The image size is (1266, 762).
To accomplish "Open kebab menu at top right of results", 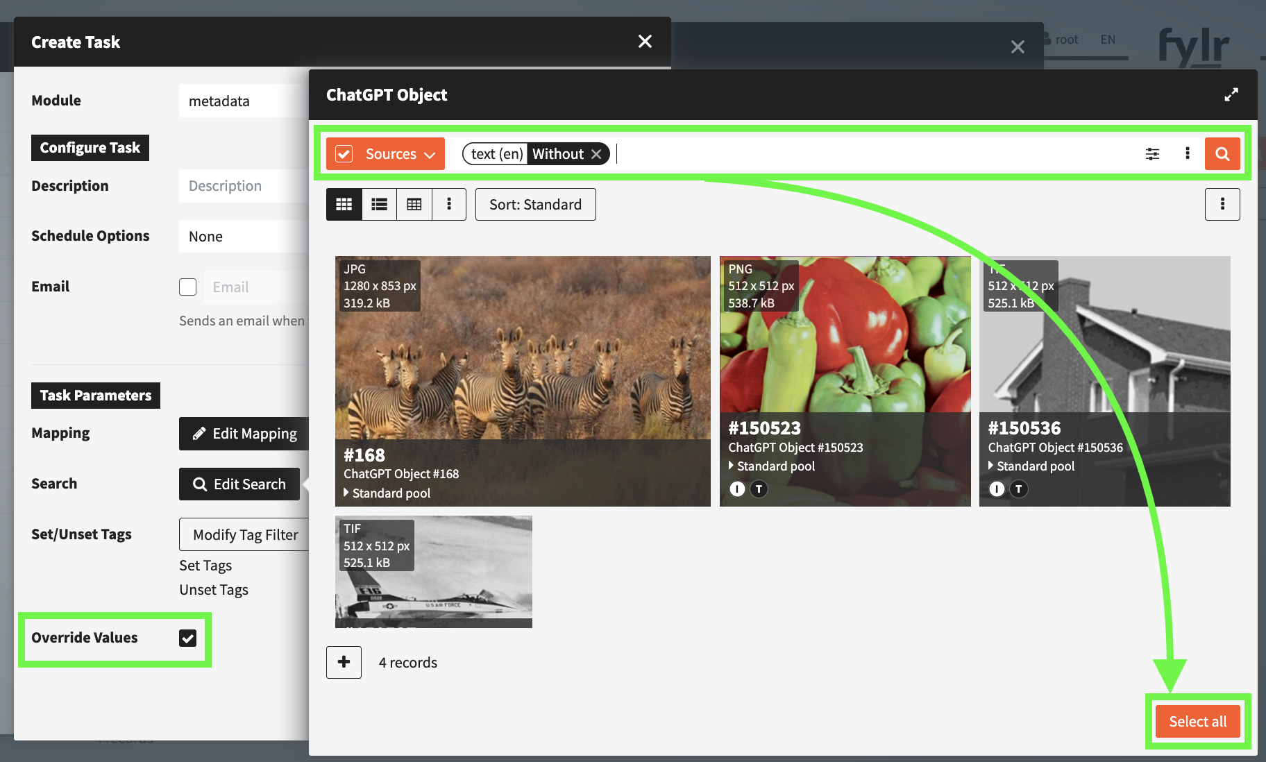I will [x=1222, y=204].
